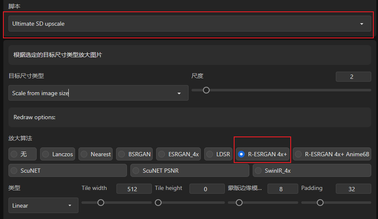This screenshot has width=378, height=219.
Task: Choose the Nearest upscaler radio button
Action: point(95,154)
